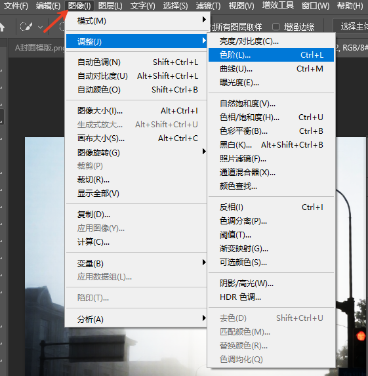Image resolution: width=368 pixels, height=376 pixels.
Task: Open 色相/饱和度(H)... adjustment
Action: [271, 117]
